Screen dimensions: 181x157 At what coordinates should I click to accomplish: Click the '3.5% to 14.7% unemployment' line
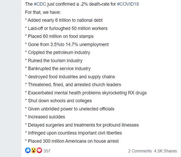pyautogui.click(x=67, y=44)
